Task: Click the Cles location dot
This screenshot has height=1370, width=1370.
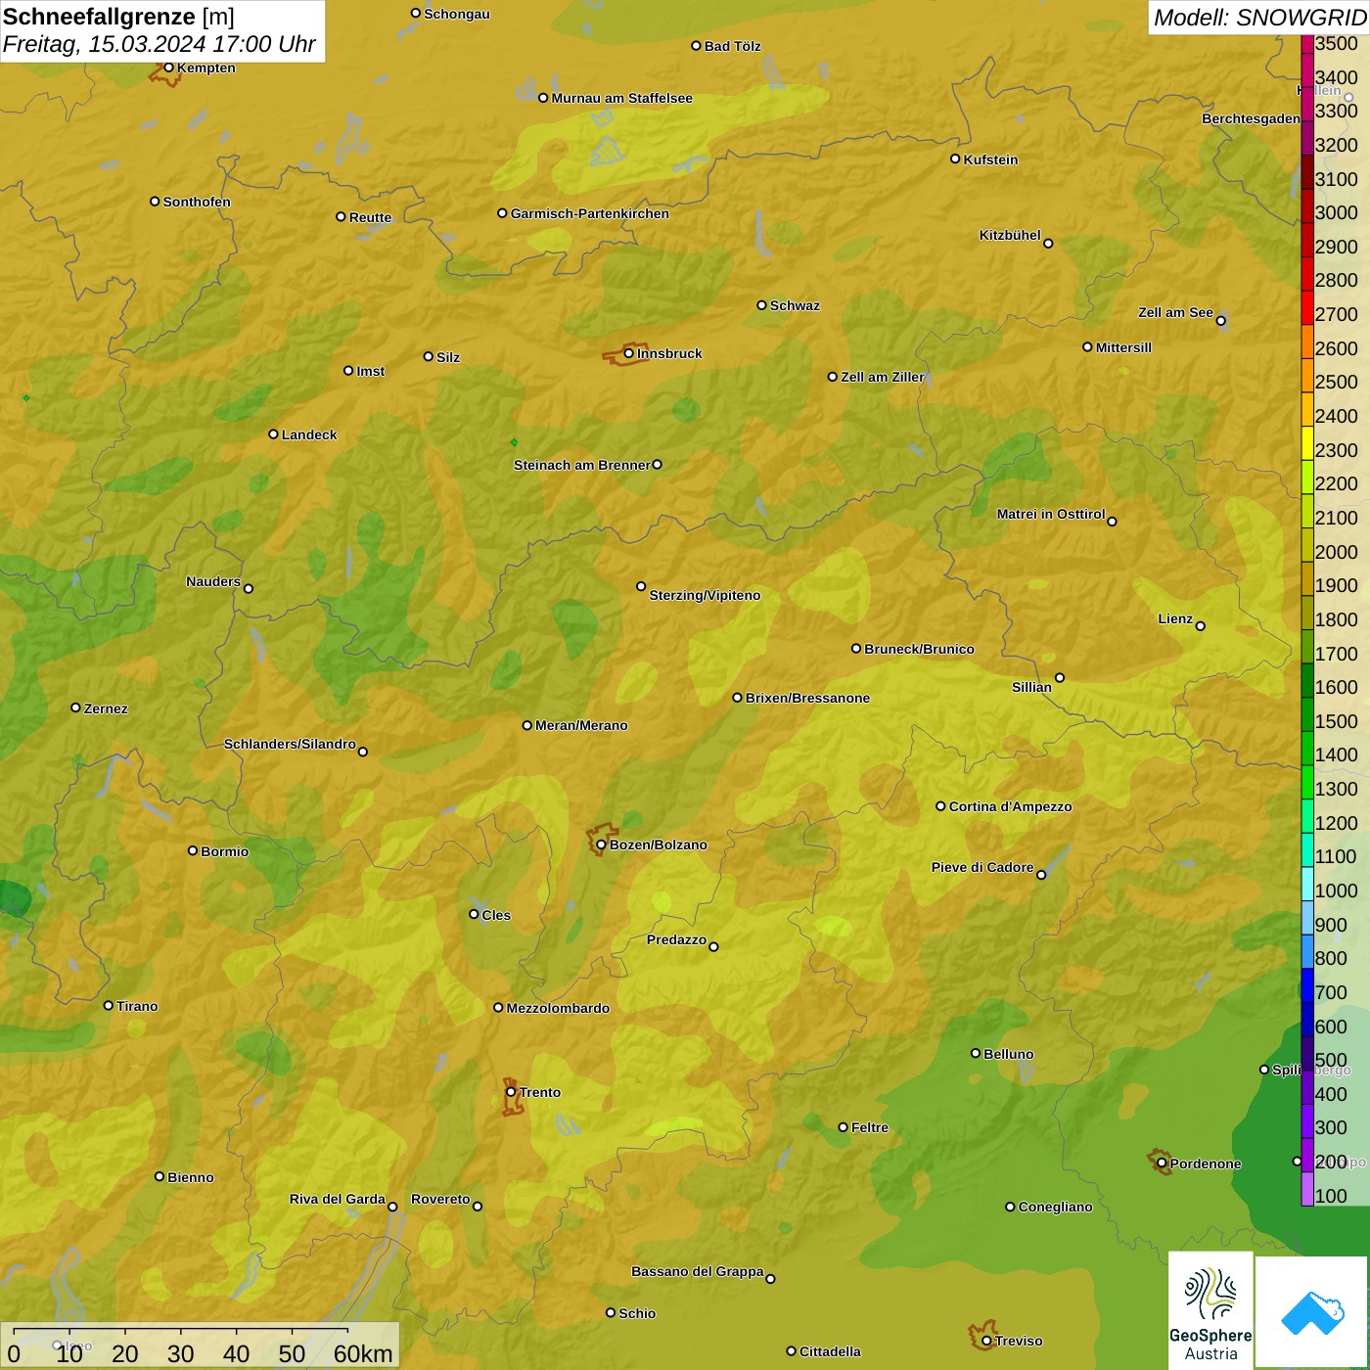Action: click(474, 914)
